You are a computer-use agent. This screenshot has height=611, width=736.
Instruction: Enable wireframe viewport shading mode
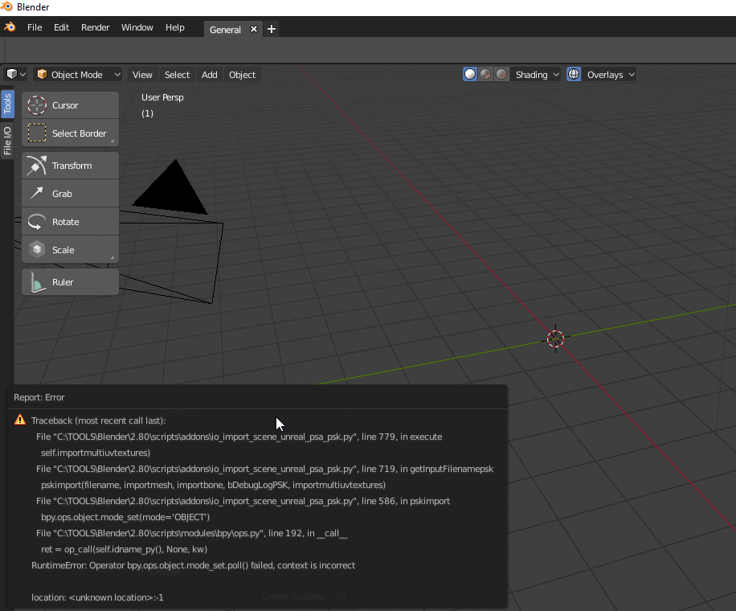pos(469,74)
